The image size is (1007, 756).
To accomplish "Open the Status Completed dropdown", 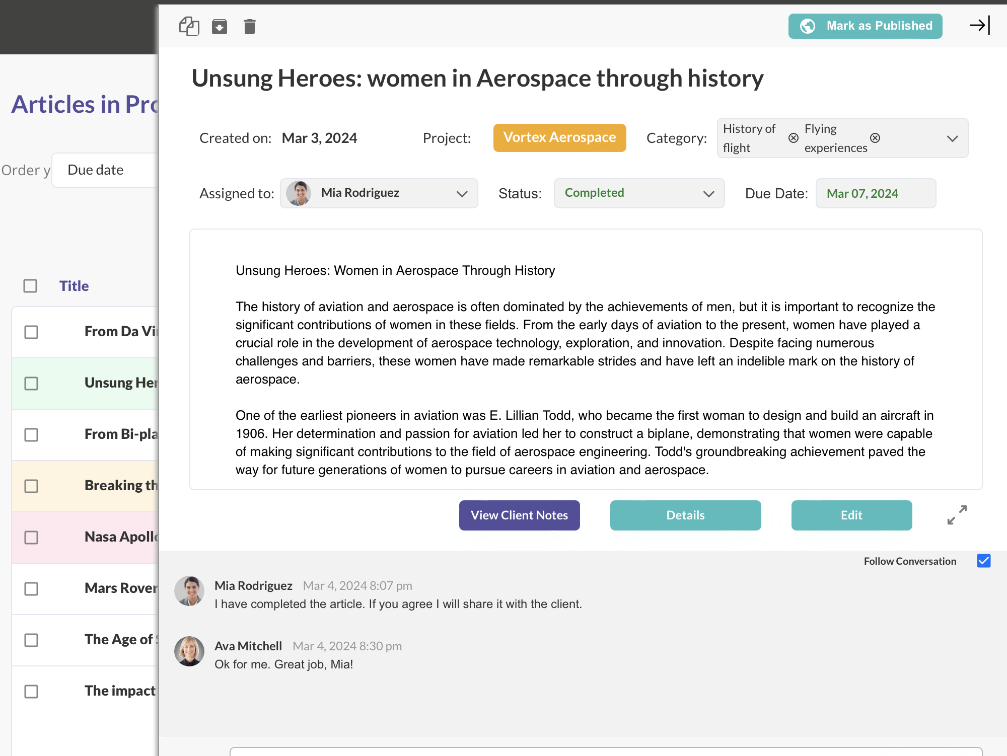I will [x=638, y=193].
